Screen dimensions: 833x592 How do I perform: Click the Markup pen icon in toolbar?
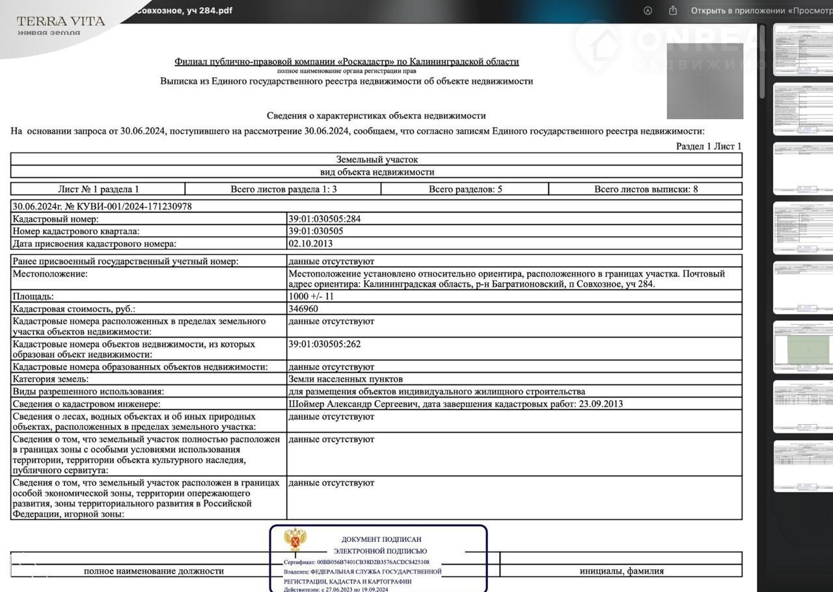648,10
